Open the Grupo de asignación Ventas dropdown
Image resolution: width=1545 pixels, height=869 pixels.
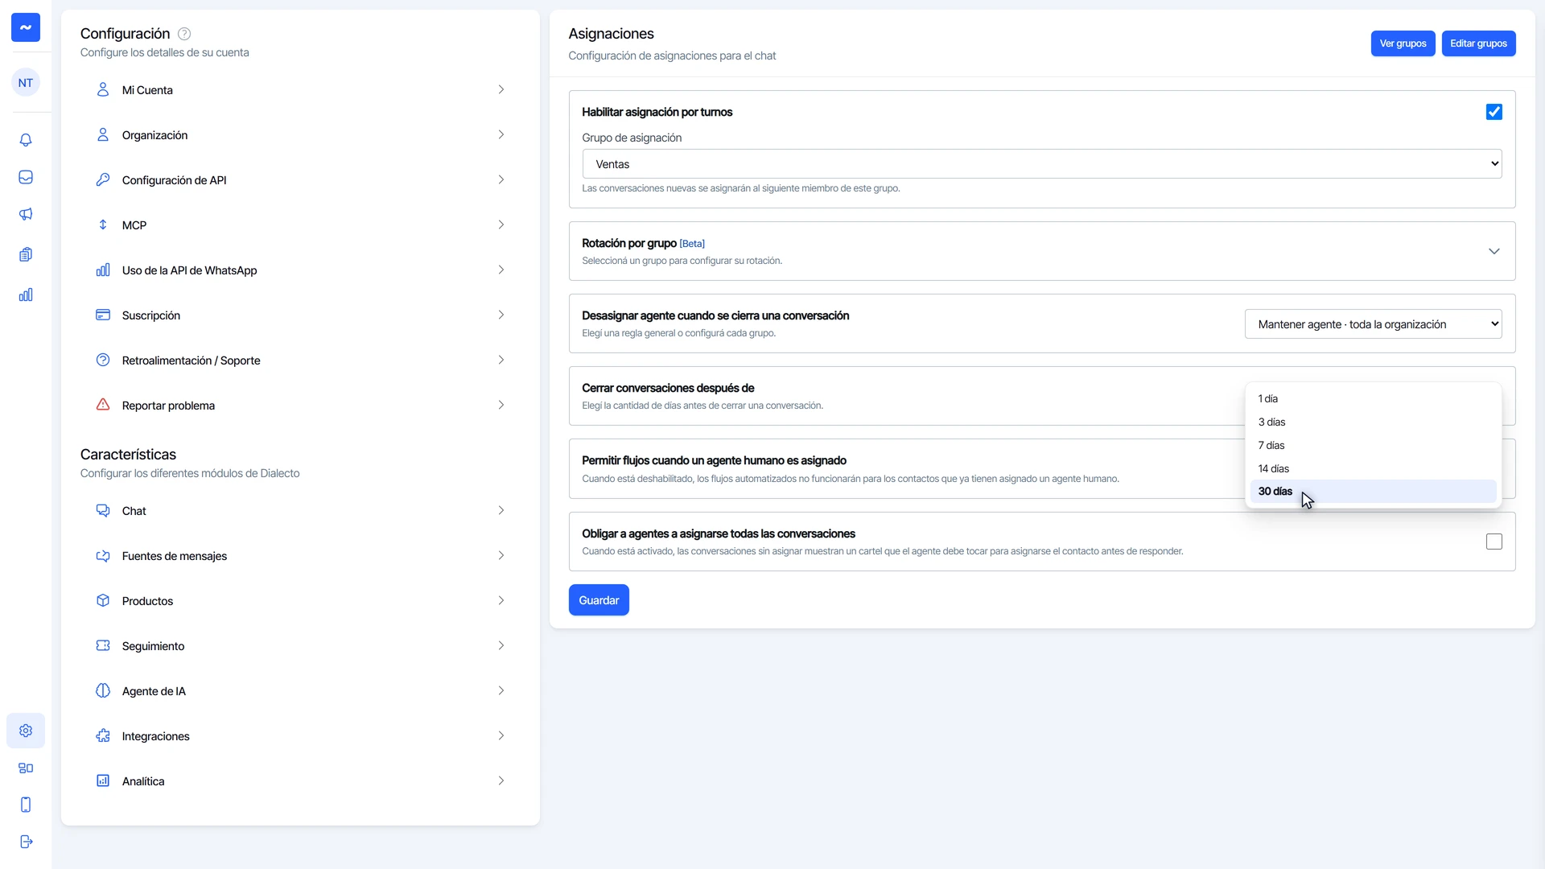pyautogui.click(x=1042, y=164)
